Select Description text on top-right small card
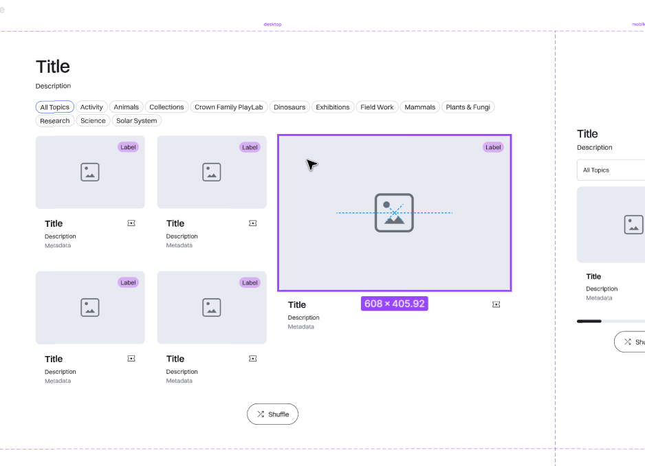This screenshot has height=466, width=645. (182, 236)
